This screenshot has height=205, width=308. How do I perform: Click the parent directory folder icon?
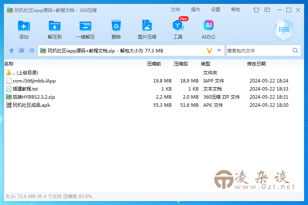[8, 72]
